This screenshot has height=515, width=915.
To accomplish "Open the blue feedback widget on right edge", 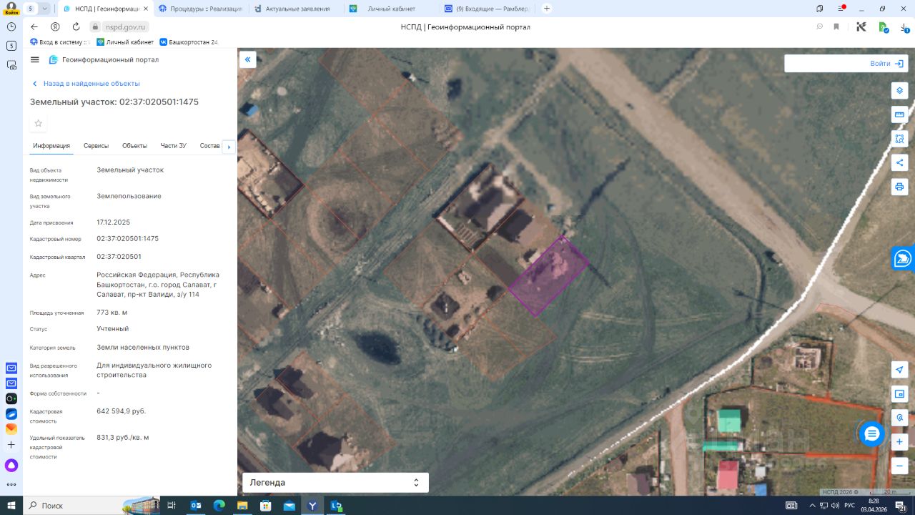I will click(903, 258).
